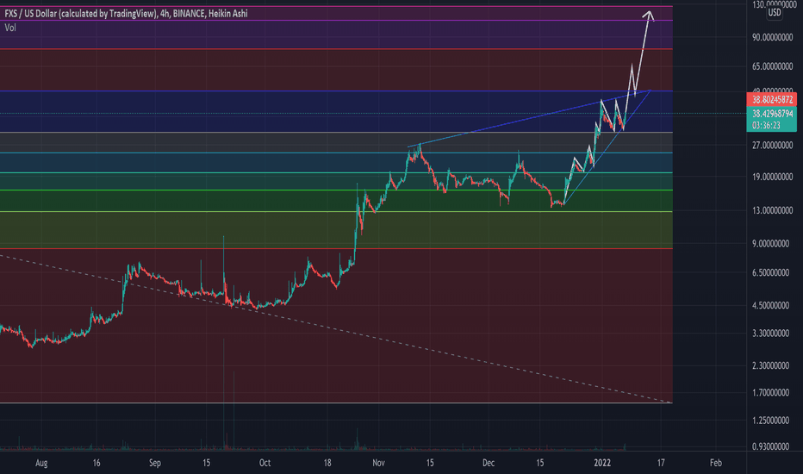Screen dimensions: 803x474
Task: Click the 6.50000000 price axis label
Action: (x=771, y=273)
